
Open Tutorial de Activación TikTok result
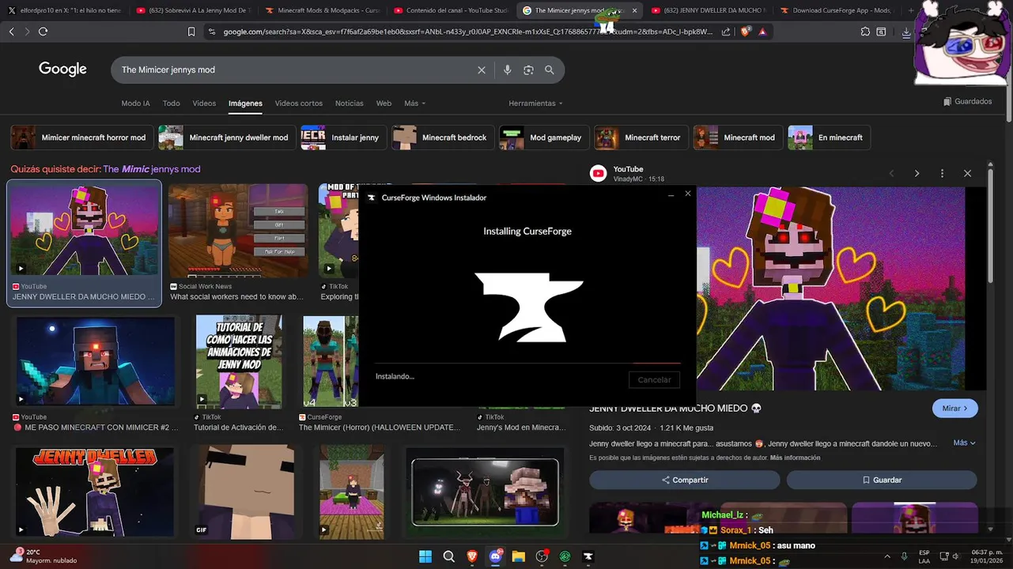click(239, 361)
